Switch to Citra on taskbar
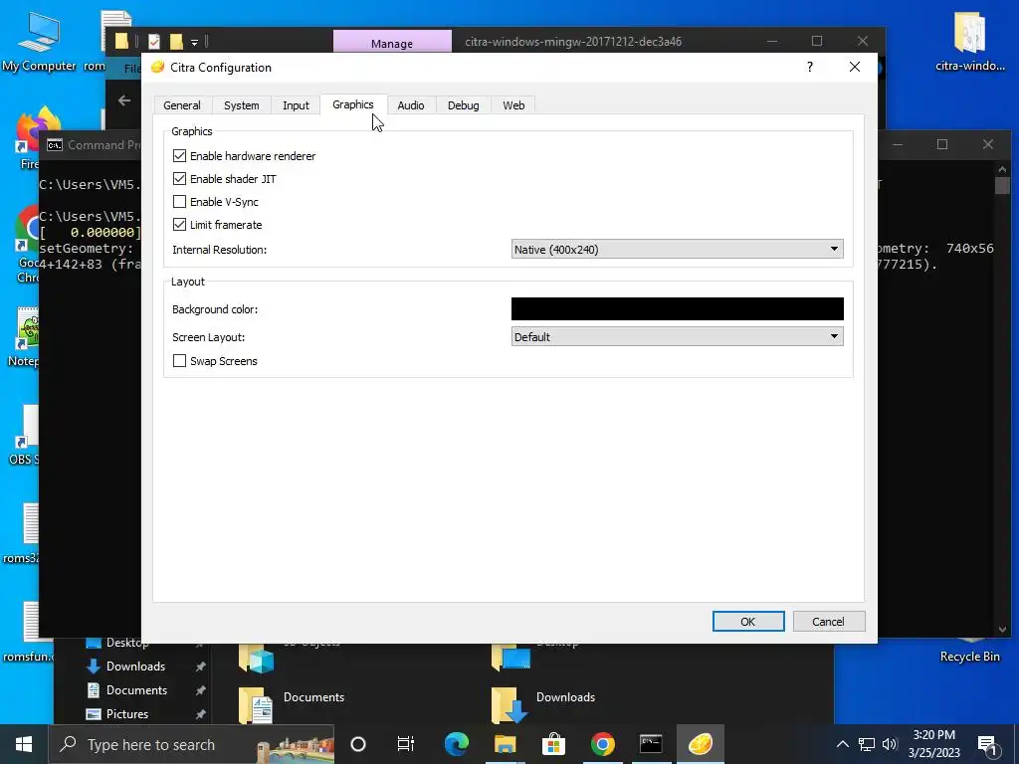 click(700, 744)
